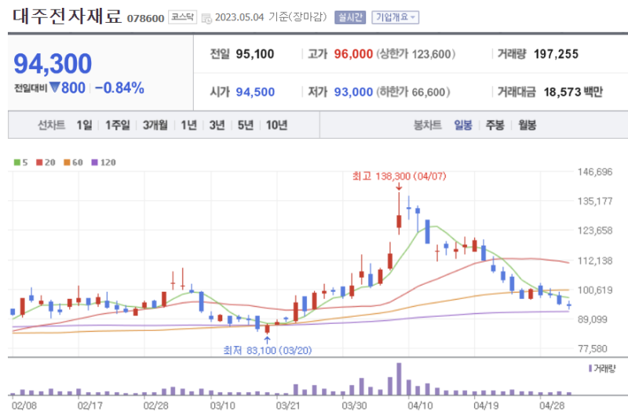Click the 146,696 price axis label
Screen dimensions: 628x415
point(595,172)
